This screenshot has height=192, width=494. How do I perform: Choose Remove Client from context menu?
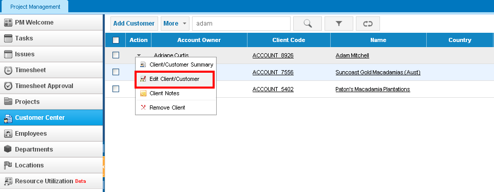[x=176, y=108]
